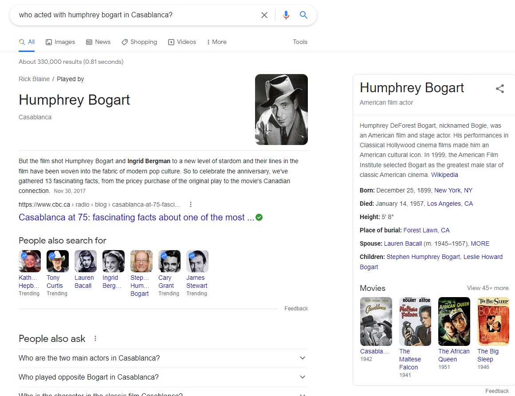Select the Tony Curtis related search
Viewport: 515px width, 396px height.
(x=58, y=273)
